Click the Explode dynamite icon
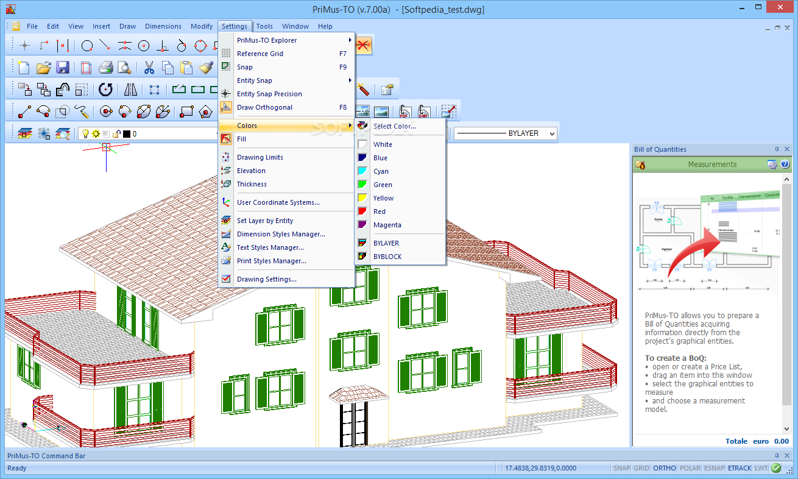This screenshot has width=798, height=479. pyautogui.click(x=364, y=90)
